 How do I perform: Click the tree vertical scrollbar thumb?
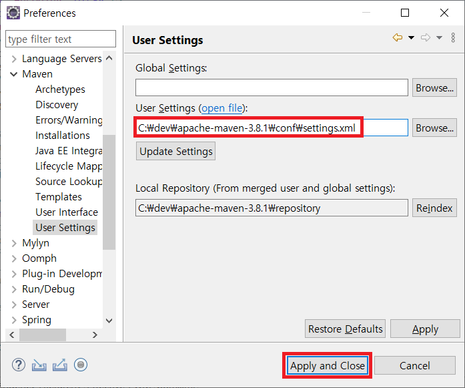pos(109,192)
